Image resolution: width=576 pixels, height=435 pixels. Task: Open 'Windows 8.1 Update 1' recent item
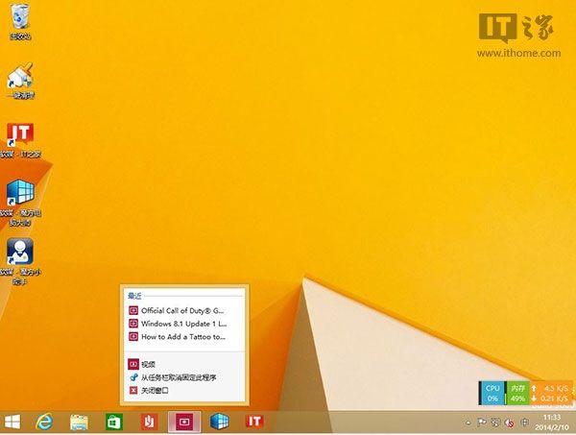[x=183, y=324]
